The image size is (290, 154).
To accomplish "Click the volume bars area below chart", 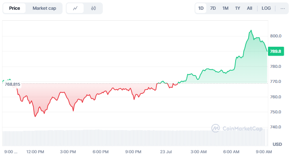I will [x=135, y=138].
